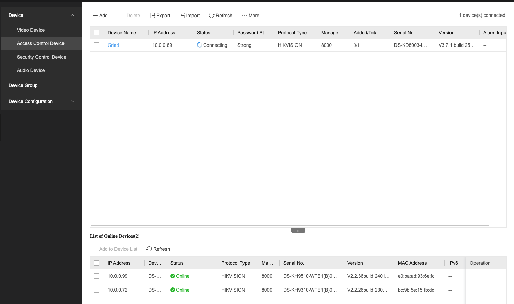
Task: Click the Import icon in toolbar
Action: coord(182,16)
